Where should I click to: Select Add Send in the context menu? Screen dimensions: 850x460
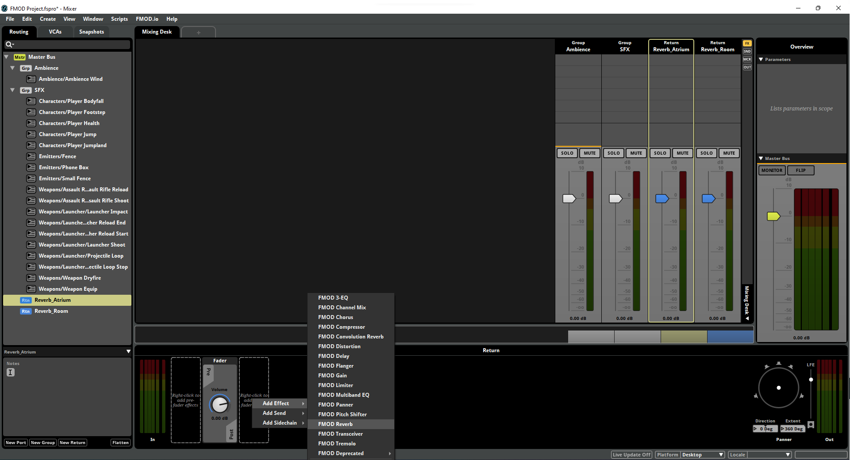pyautogui.click(x=279, y=413)
